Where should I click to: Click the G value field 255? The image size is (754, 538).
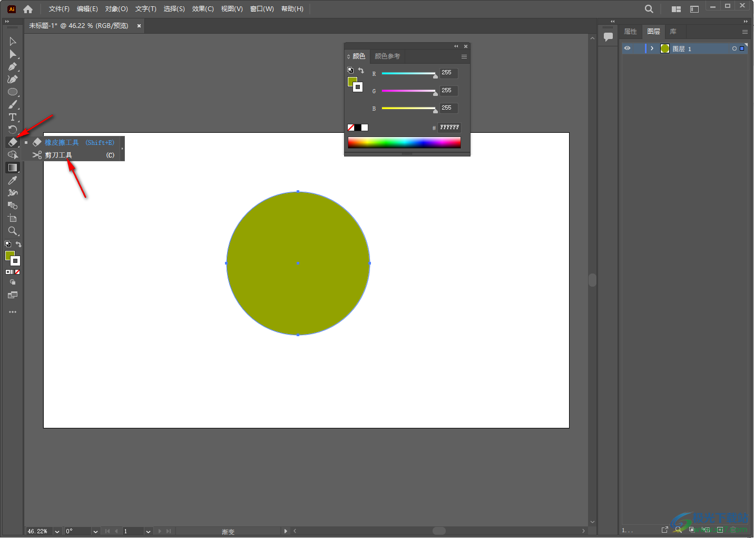click(449, 91)
